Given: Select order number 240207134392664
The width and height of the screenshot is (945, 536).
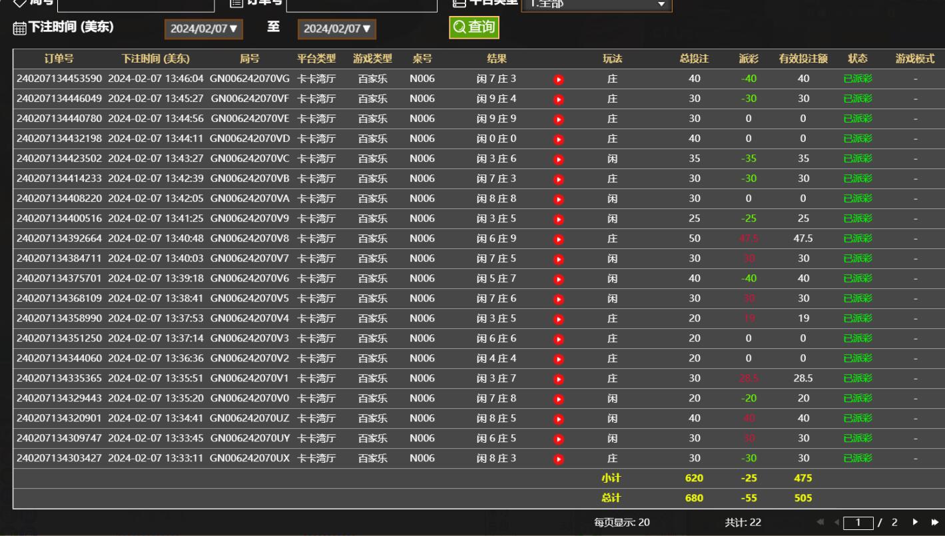Looking at the screenshot, I should pyautogui.click(x=59, y=238).
